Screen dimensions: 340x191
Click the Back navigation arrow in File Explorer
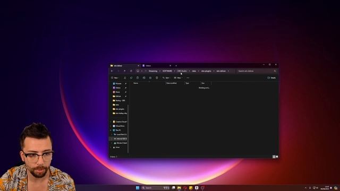(x=112, y=71)
